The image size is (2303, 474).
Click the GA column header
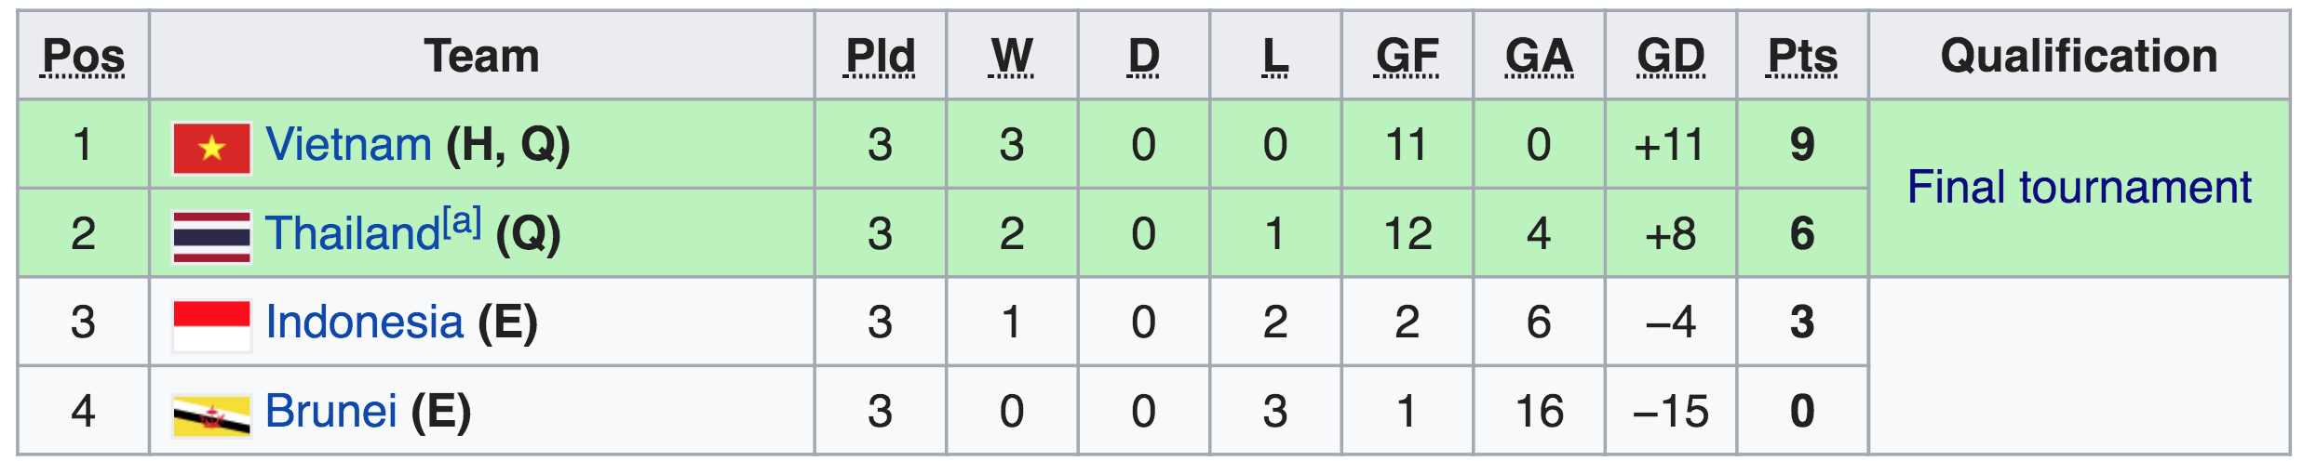pos(1540,57)
